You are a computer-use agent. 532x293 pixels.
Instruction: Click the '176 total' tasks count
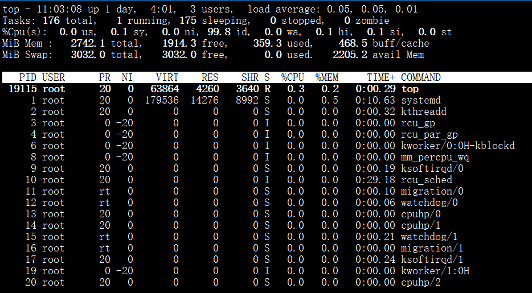(x=68, y=20)
